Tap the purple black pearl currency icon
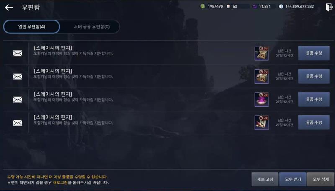Viewport: 335px width, 191px height. 255,6
